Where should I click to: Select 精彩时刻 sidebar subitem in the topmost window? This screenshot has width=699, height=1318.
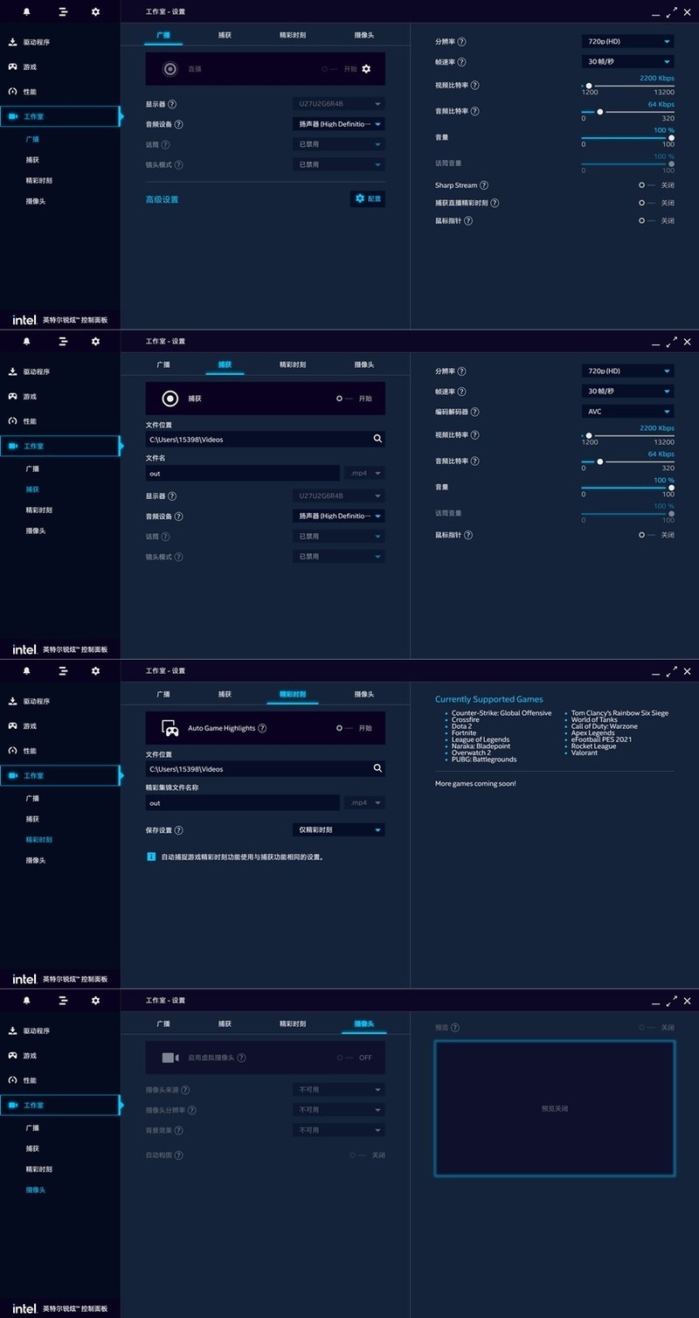pyautogui.click(x=39, y=181)
